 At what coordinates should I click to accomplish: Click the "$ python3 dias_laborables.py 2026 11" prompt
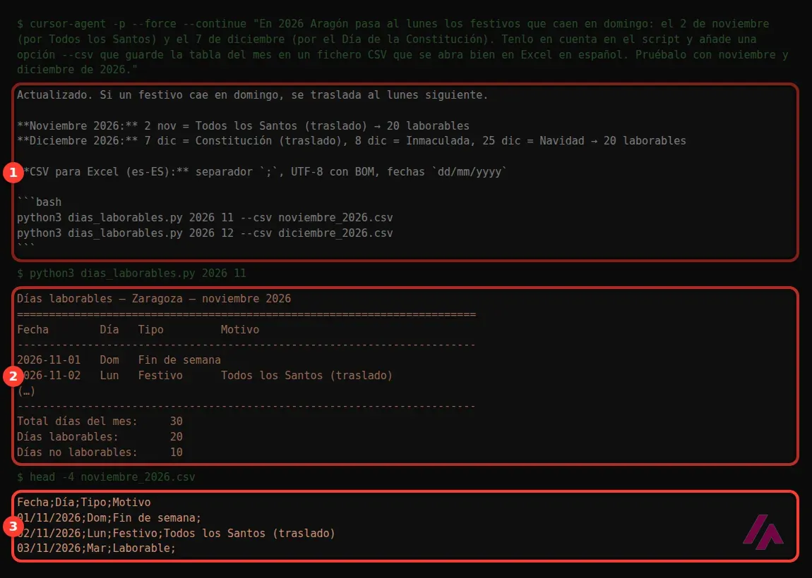coord(131,273)
